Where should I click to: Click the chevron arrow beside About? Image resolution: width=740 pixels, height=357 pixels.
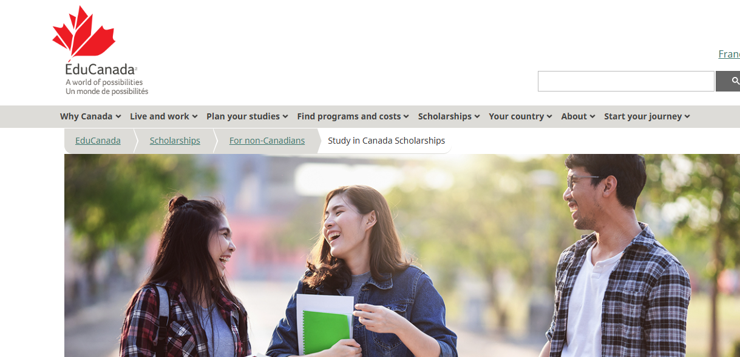point(592,116)
